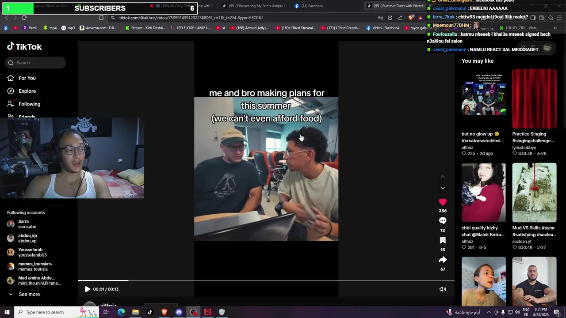Image resolution: width=566 pixels, height=318 pixels.
Task: Open '(168) Ahmed Adly' bookmark
Action: (249, 28)
